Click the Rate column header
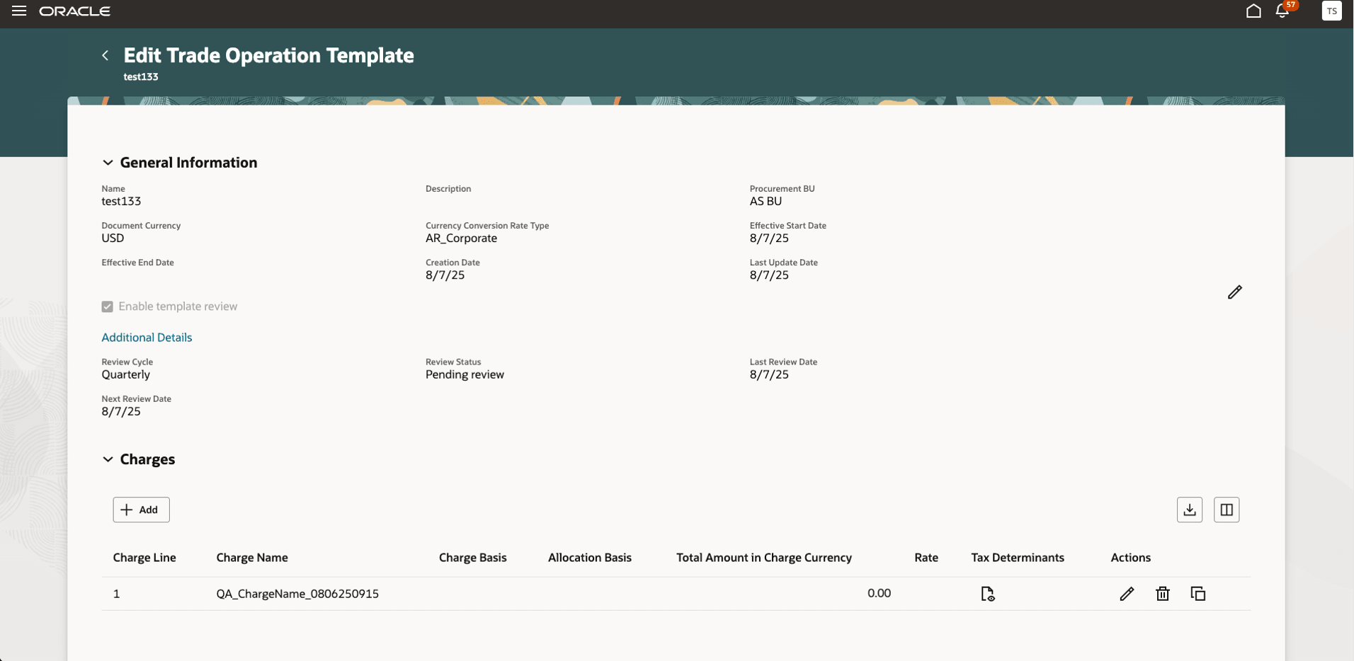1354x661 pixels. 926,558
